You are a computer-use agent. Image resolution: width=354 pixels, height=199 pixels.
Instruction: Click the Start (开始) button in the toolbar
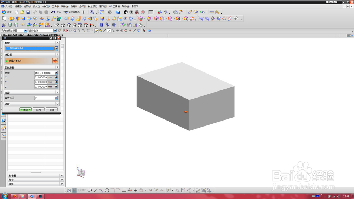coord(7,12)
